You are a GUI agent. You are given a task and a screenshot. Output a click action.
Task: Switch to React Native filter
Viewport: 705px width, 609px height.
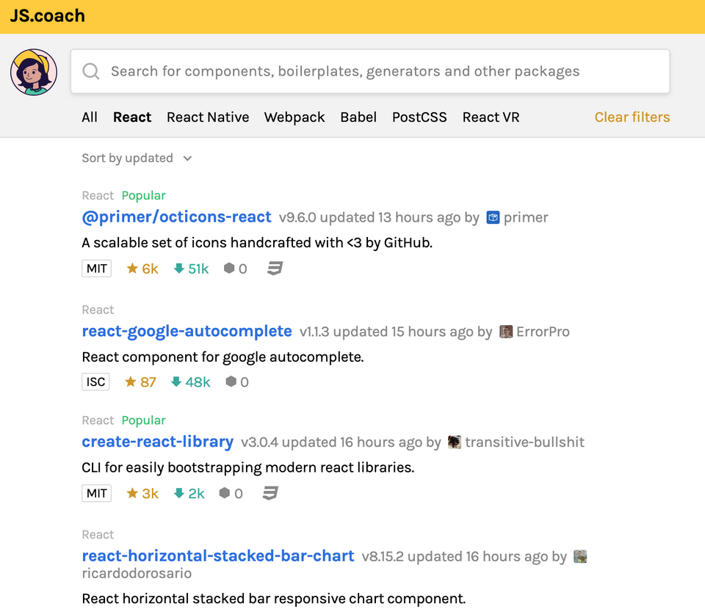(x=208, y=117)
